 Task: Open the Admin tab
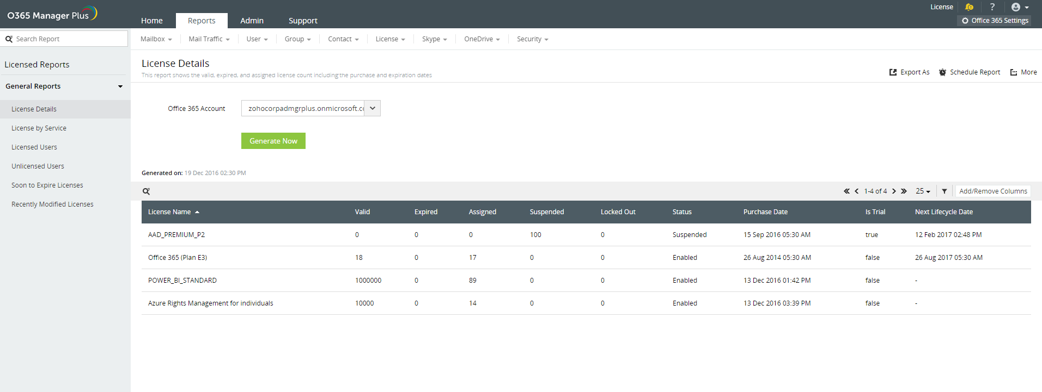pyautogui.click(x=252, y=21)
